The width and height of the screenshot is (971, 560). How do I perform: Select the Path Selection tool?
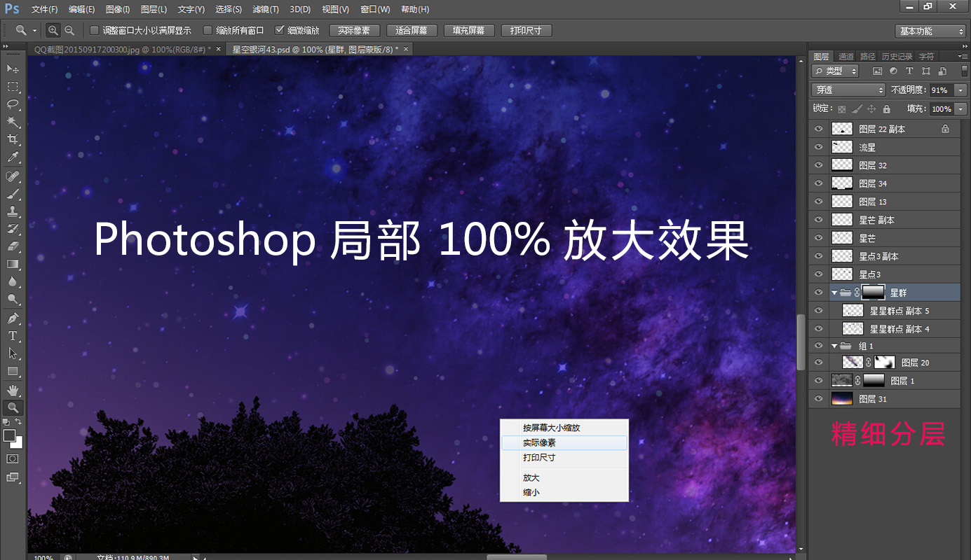[x=13, y=353]
